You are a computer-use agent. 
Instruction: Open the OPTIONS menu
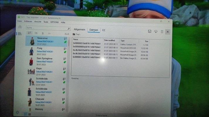click(54, 22)
